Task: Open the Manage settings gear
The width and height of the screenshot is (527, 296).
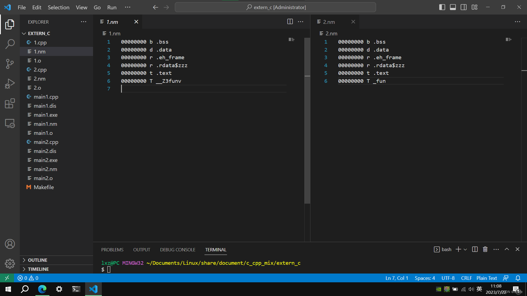Action: click(x=10, y=263)
